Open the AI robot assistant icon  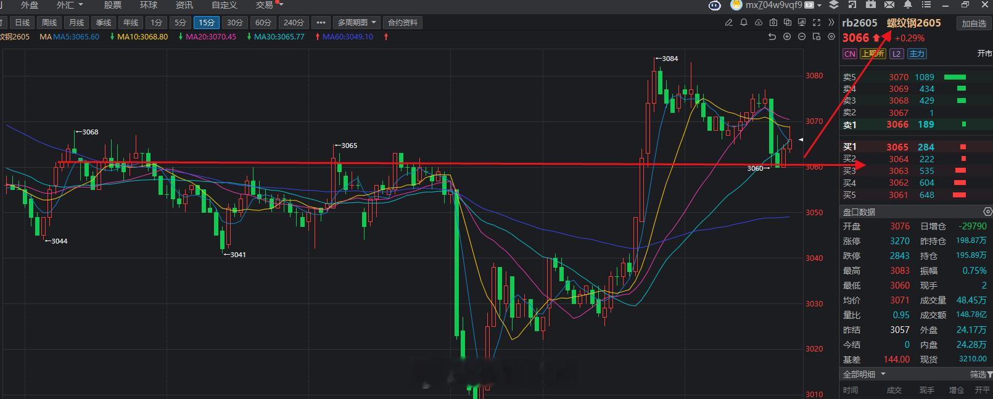[x=715, y=5]
